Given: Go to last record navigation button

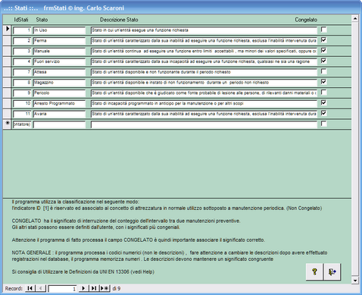Looking at the screenshot, I should (94, 288).
